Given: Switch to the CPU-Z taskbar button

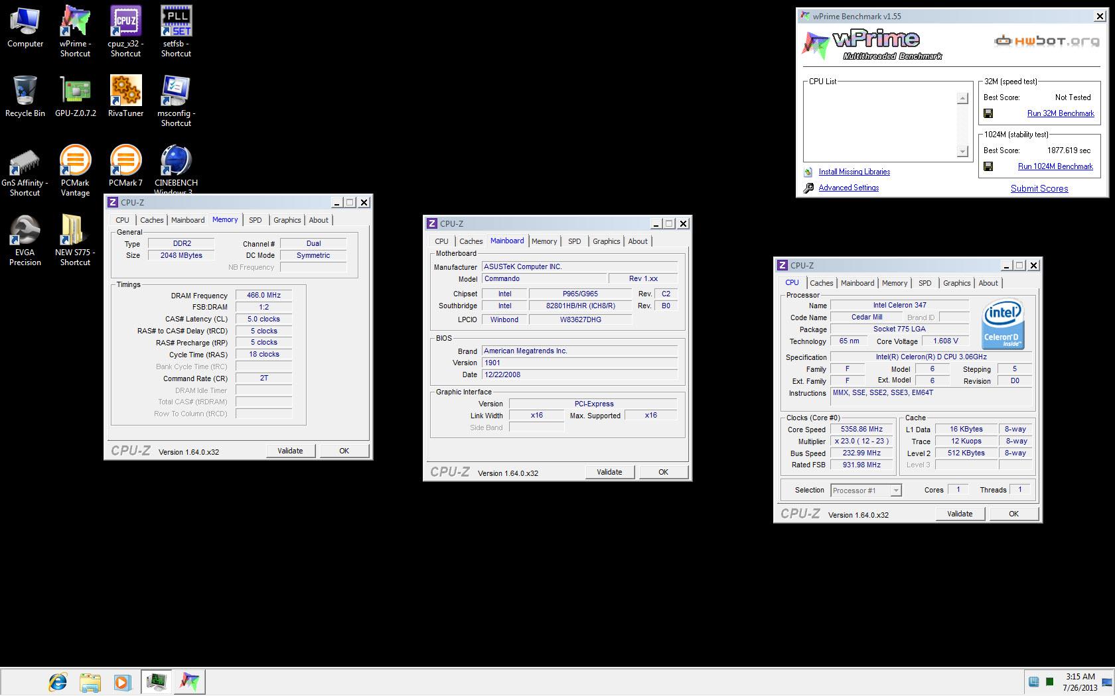Looking at the screenshot, I should 157,681.
